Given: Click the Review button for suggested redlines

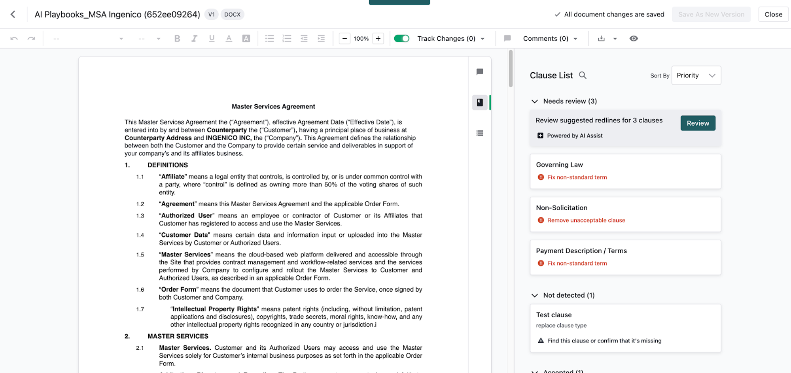Looking at the screenshot, I should tap(698, 123).
